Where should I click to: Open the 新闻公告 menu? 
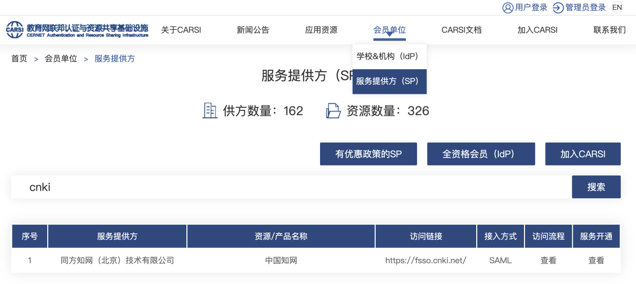253,30
